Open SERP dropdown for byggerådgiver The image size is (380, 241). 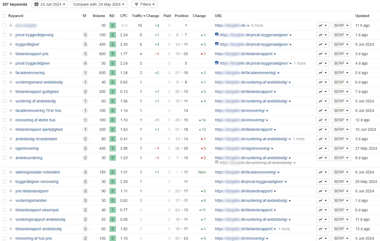click(341, 44)
